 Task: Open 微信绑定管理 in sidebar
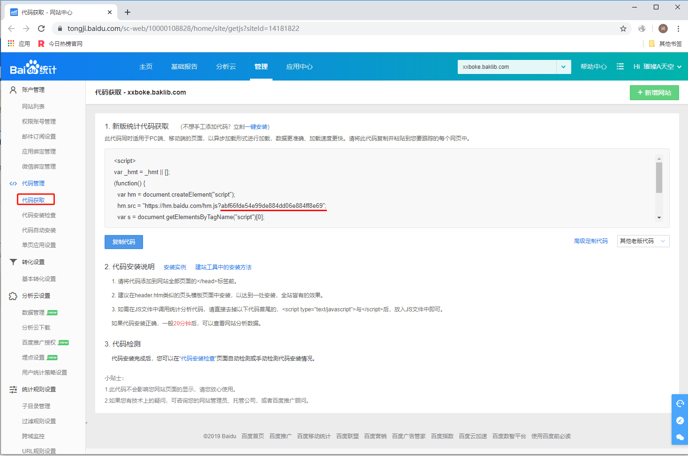39,167
